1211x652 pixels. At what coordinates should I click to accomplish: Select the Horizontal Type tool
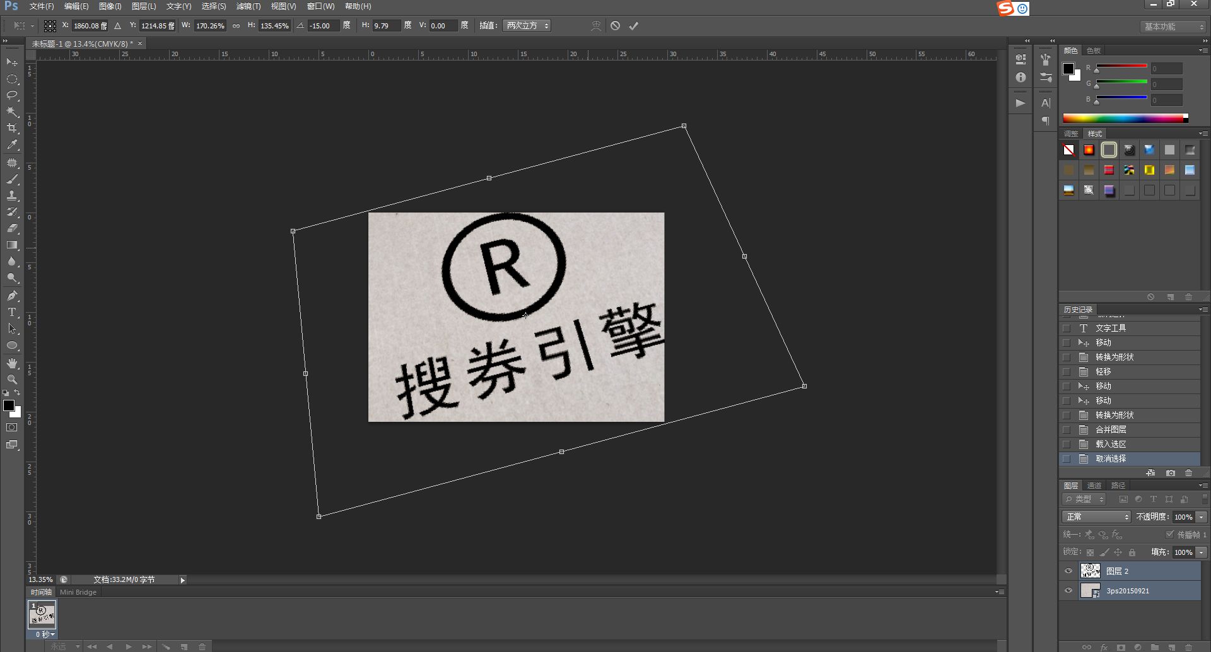[x=12, y=312]
